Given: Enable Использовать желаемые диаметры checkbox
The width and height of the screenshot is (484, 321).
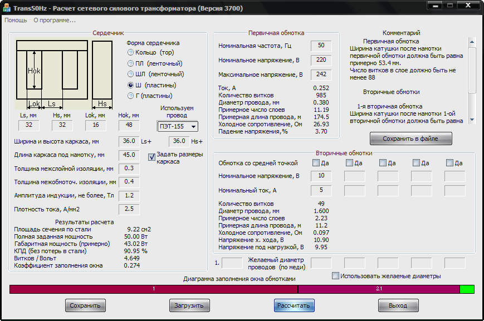Looking at the screenshot, I should (x=335, y=276).
